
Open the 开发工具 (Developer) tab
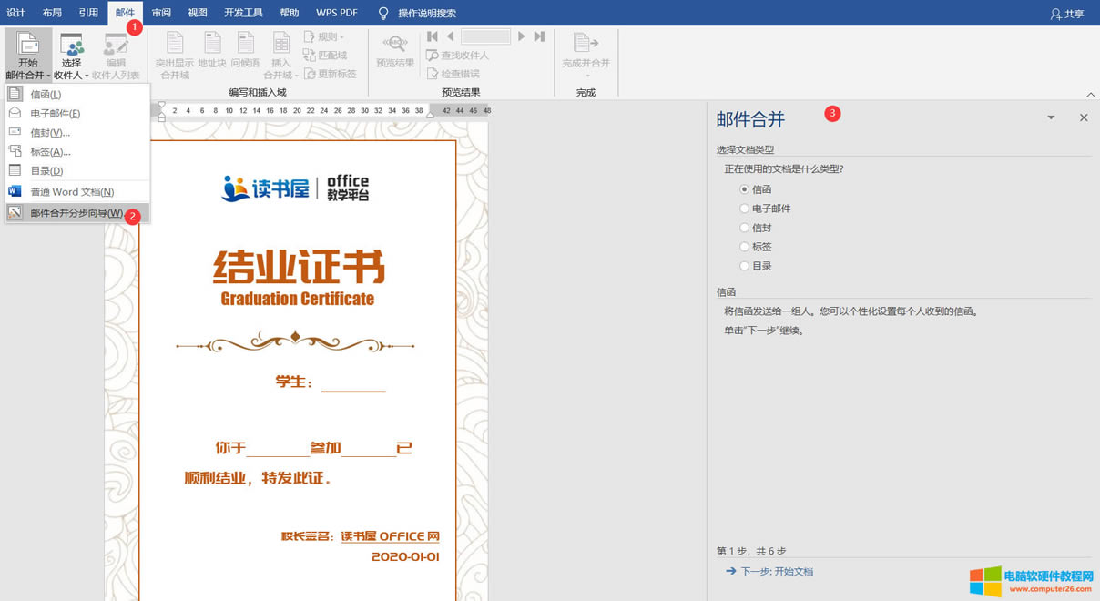click(243, 13)
